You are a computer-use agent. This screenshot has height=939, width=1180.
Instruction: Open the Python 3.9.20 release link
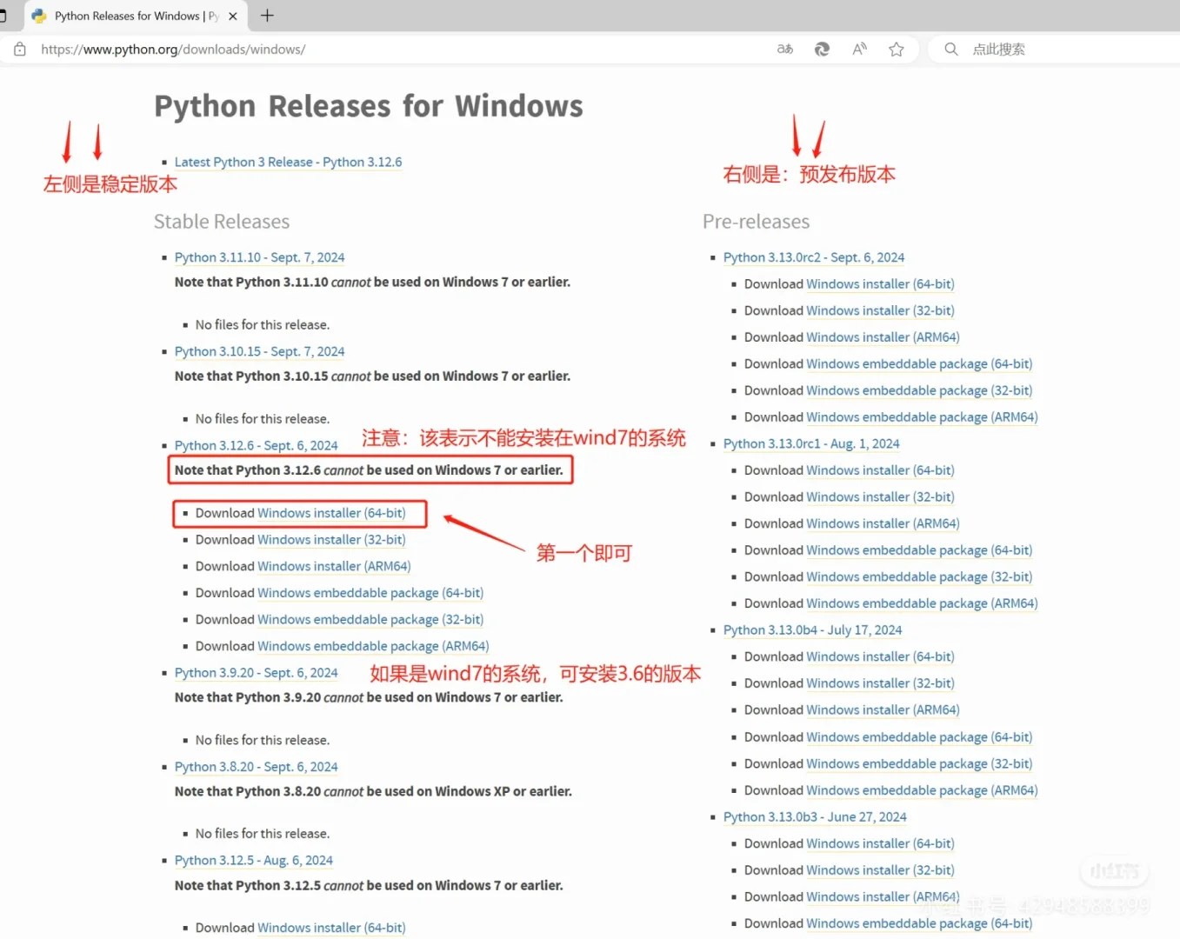tap(256, 672)
